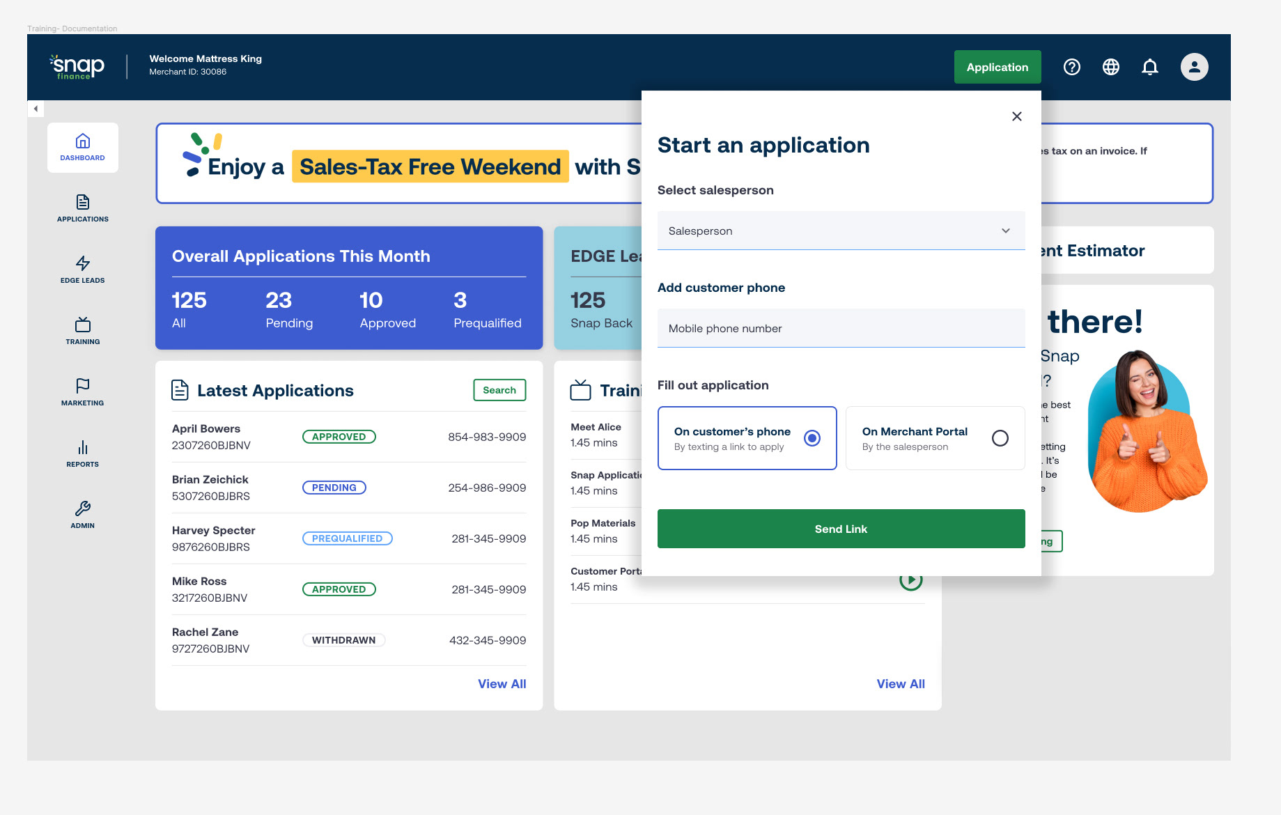Open Applications in the sidebar
The width and height of the screenshot is (1281, 815).
(83, 208)
